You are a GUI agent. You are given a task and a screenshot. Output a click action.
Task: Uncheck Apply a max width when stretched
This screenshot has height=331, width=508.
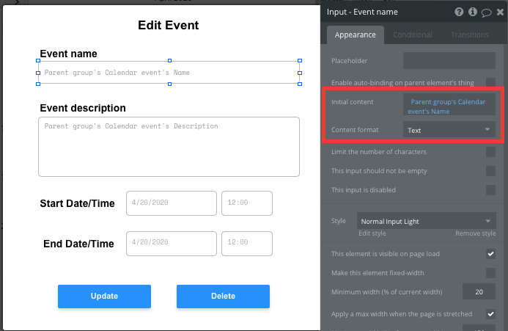pyautogui.click(x=490, y=314)
